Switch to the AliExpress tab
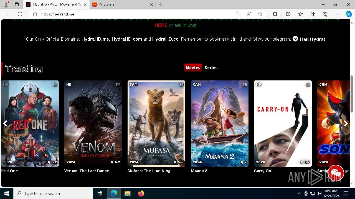This screenshot has width=355, height=199. pyautogui.click(x=123, y=4)
